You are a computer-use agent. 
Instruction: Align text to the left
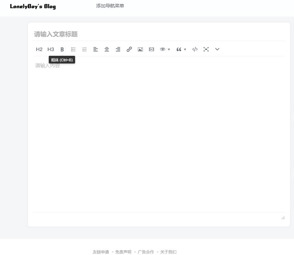(96, 49)
